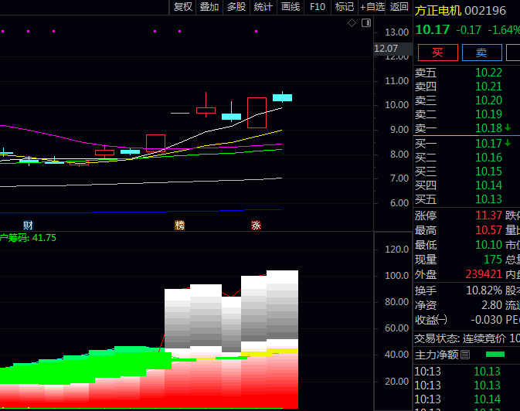Image resolution: width=520 pixels, height=411 pixels.
Task: Click the 最高 value 10.57
Action: 489,230
